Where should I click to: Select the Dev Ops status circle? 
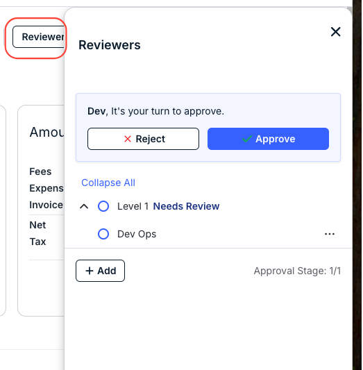click(103, 234)
